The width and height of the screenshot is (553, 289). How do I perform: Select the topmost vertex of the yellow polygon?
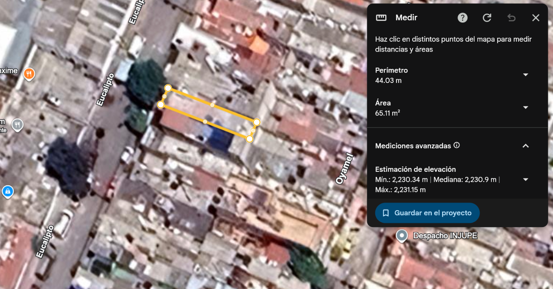[168, 88]
